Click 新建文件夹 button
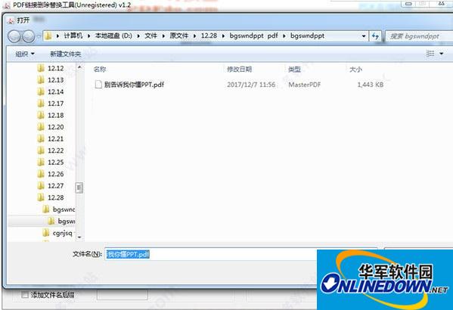453x310 pixels. click(65, 54)
